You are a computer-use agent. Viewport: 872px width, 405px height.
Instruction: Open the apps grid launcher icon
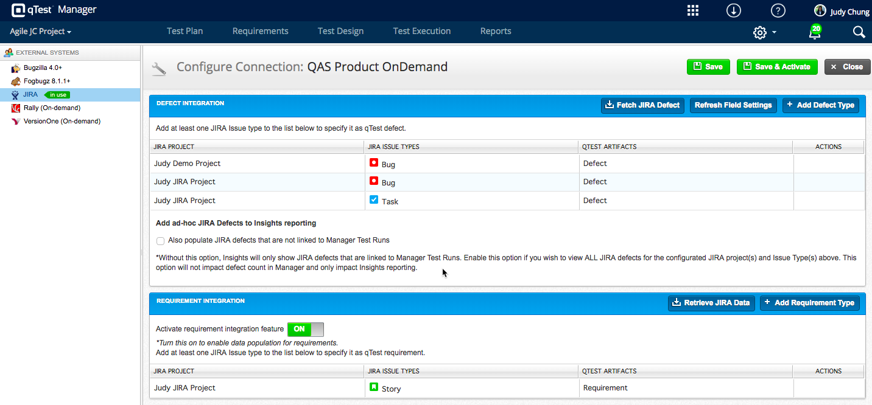[692, 10]
